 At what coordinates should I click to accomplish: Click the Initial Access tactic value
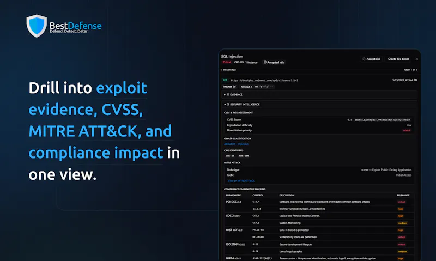click(403, 175)
